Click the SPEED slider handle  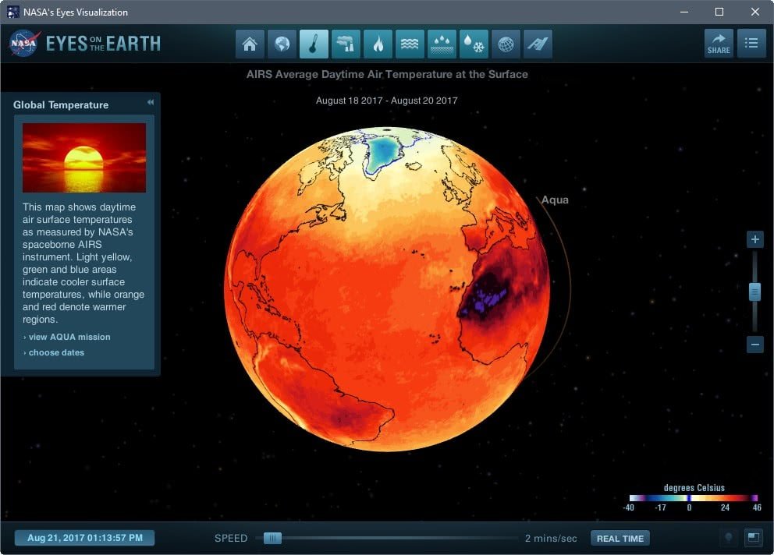(x=272, y=538)
